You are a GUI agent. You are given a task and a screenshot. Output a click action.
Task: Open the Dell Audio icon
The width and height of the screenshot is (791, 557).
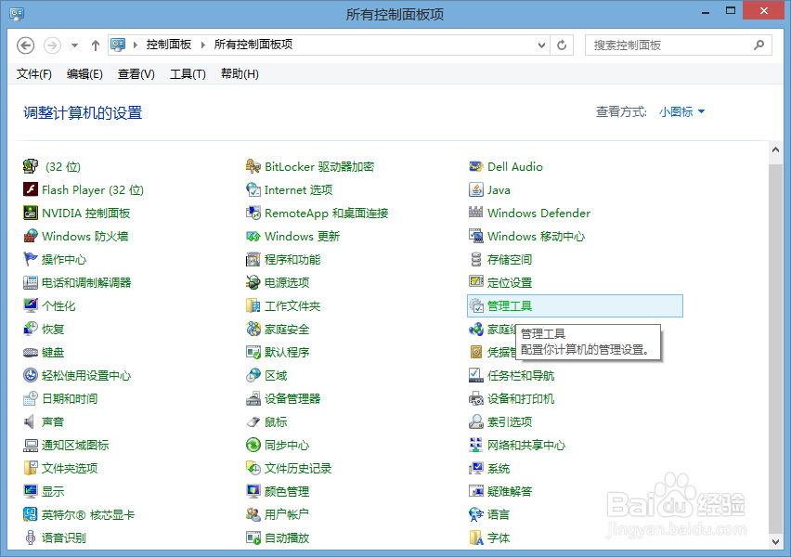tap(475, 166)
